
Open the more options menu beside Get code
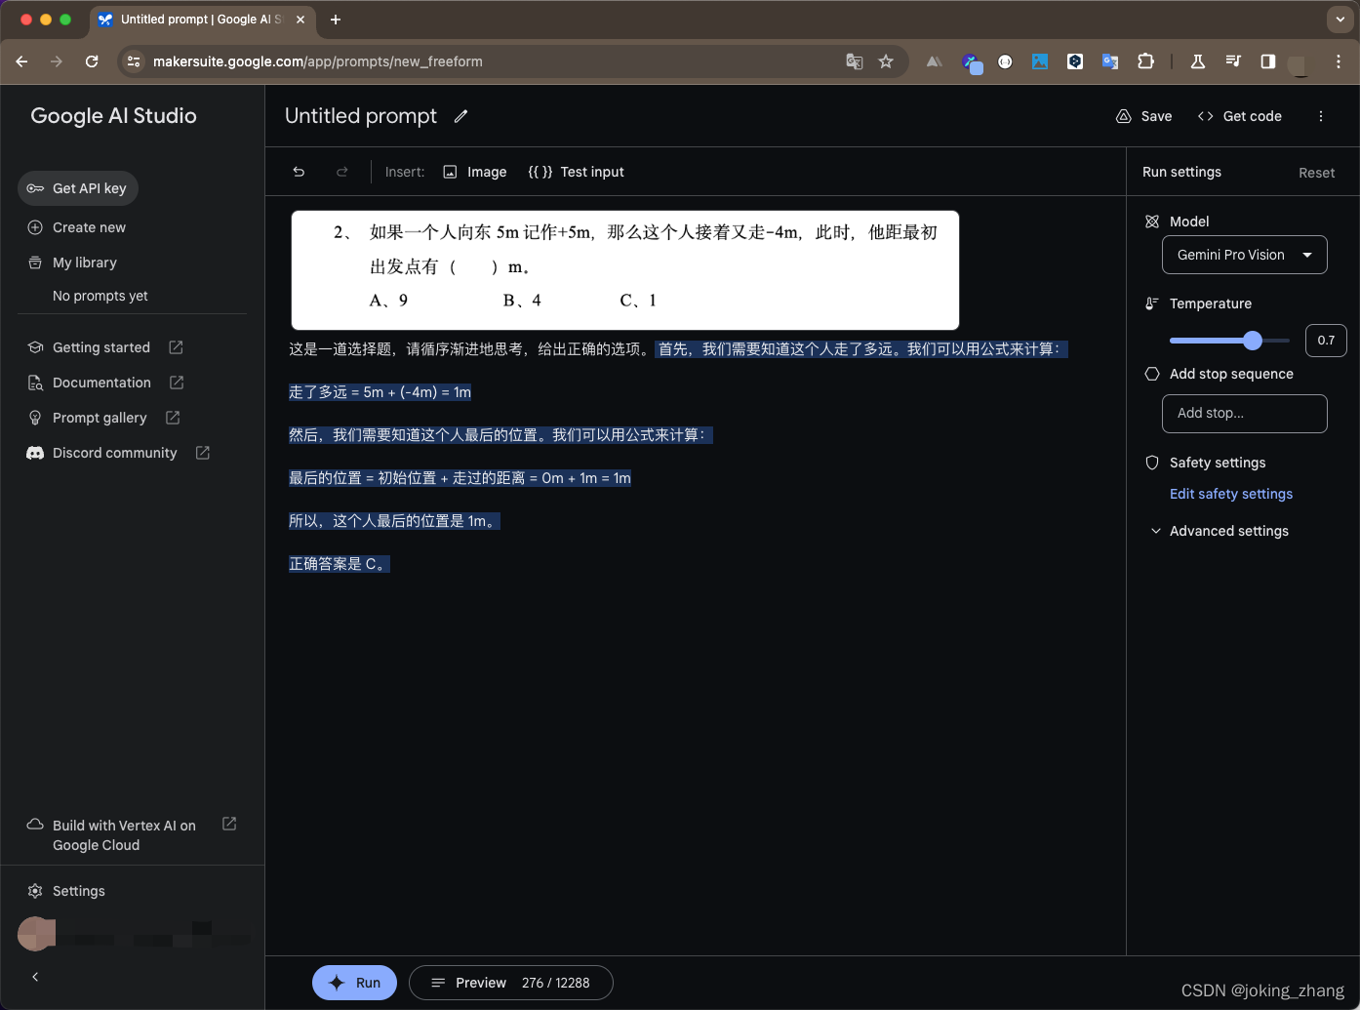[x=1321, y=116]
